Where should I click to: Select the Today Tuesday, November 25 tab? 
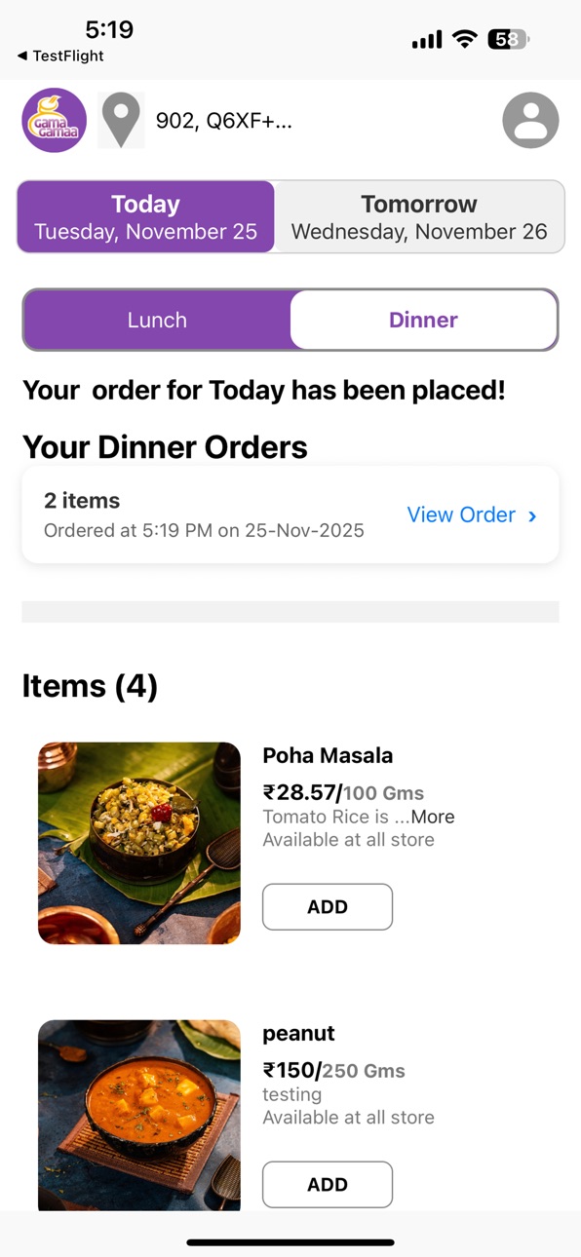[x=146, y=216]
